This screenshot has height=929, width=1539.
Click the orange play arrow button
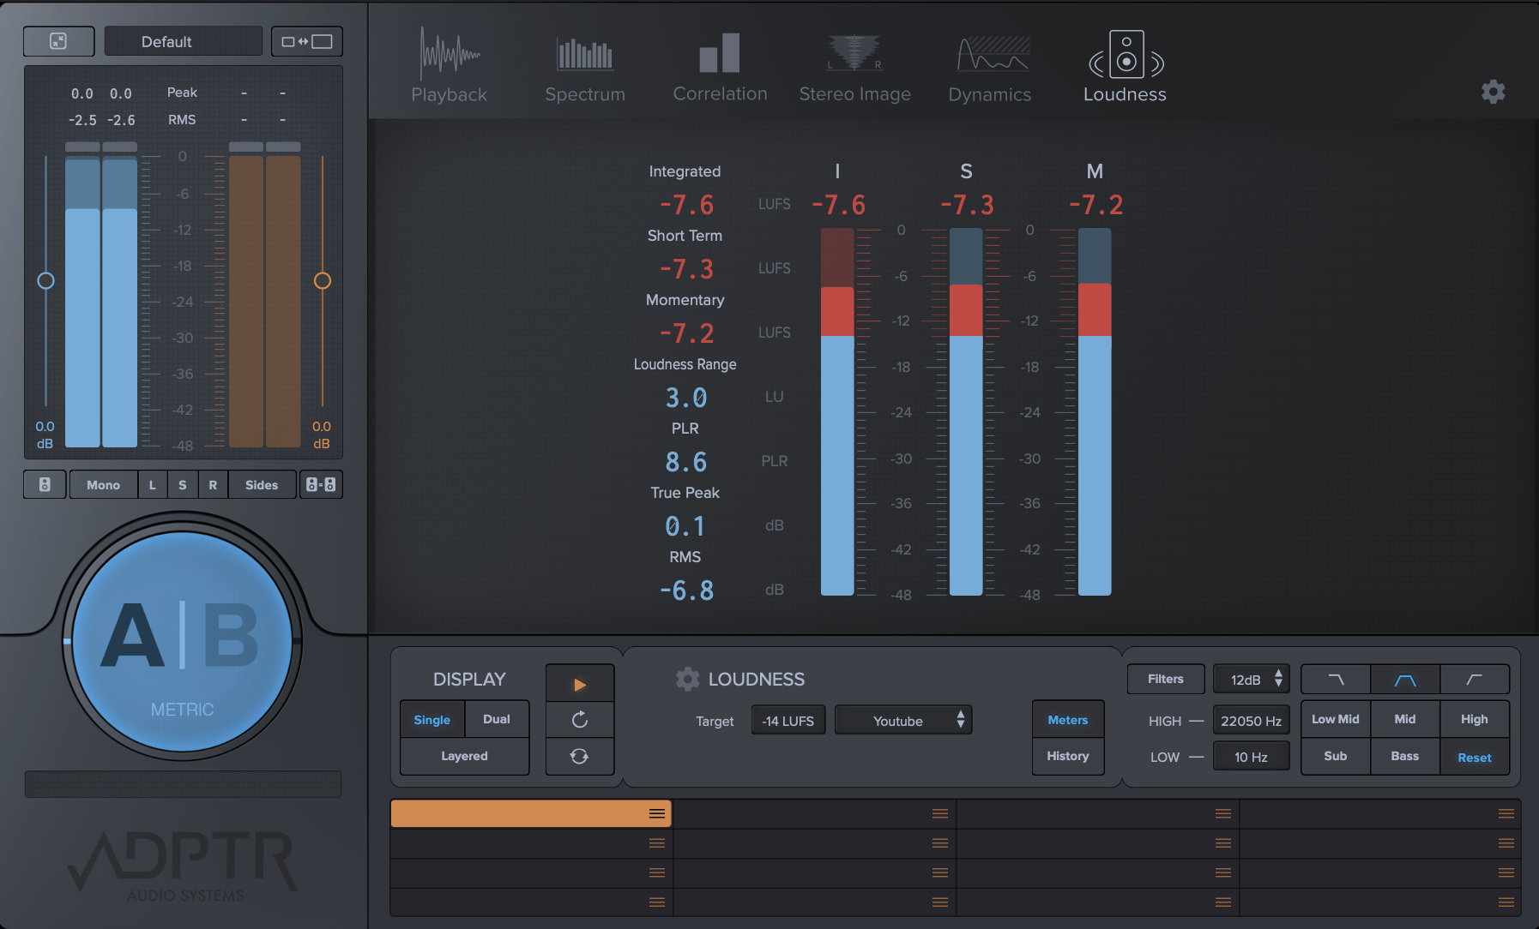(x=580, y=684)
